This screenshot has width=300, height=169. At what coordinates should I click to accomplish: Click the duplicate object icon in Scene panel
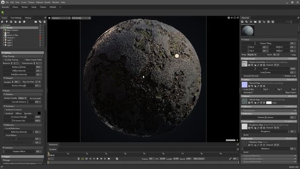(x=40, y=22)
